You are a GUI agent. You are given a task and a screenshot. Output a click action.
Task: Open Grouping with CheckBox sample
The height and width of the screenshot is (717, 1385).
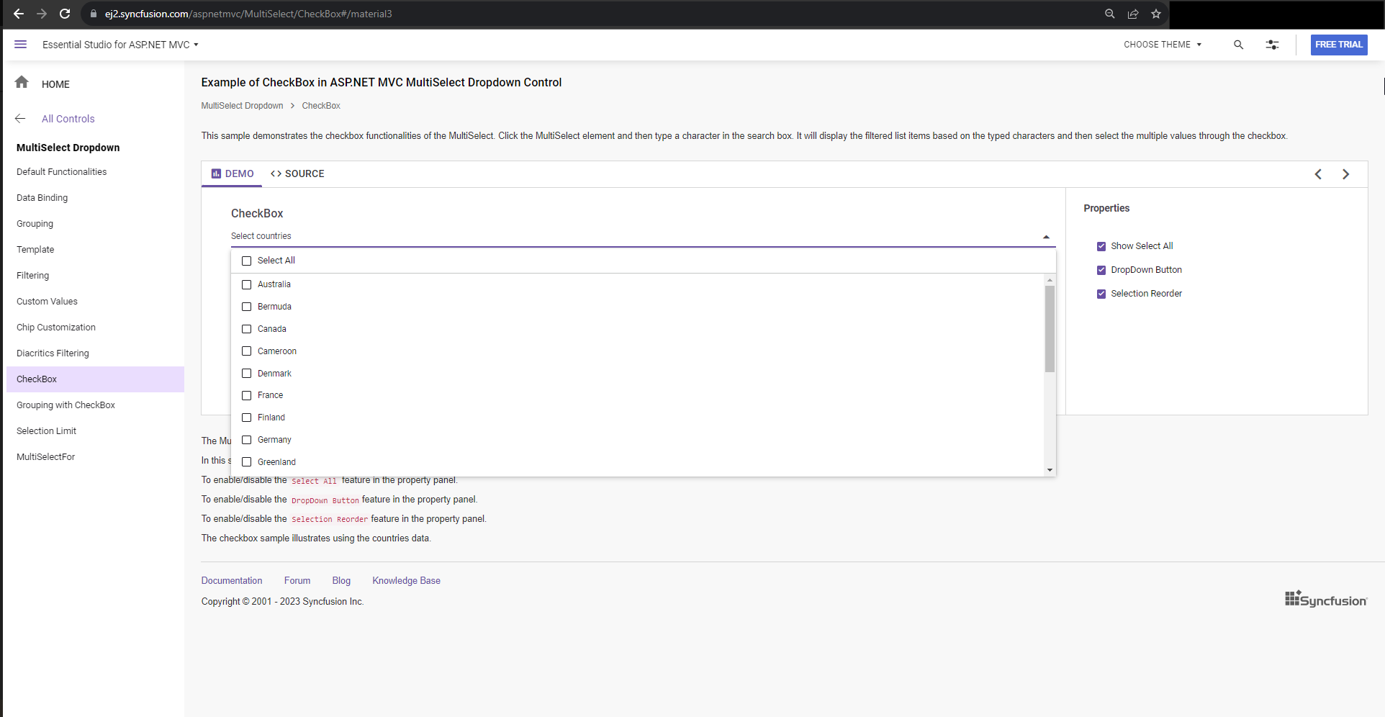(x=66, y=405)
